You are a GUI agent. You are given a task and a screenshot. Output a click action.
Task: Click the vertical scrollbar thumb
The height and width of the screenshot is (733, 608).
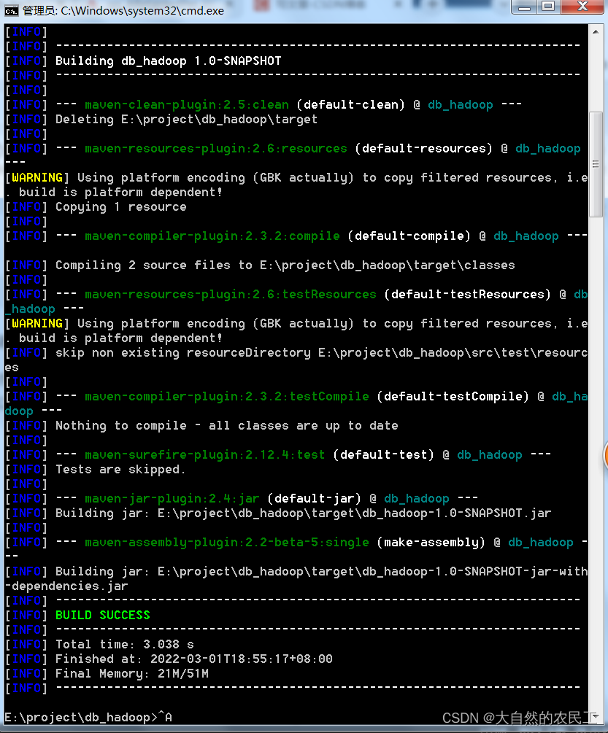click(596, 164)
